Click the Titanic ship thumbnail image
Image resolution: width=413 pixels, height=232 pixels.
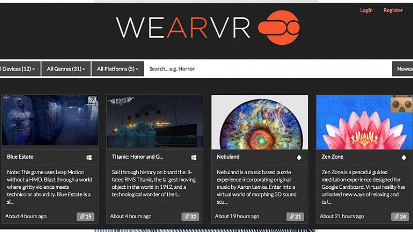(x=155, y=121)
